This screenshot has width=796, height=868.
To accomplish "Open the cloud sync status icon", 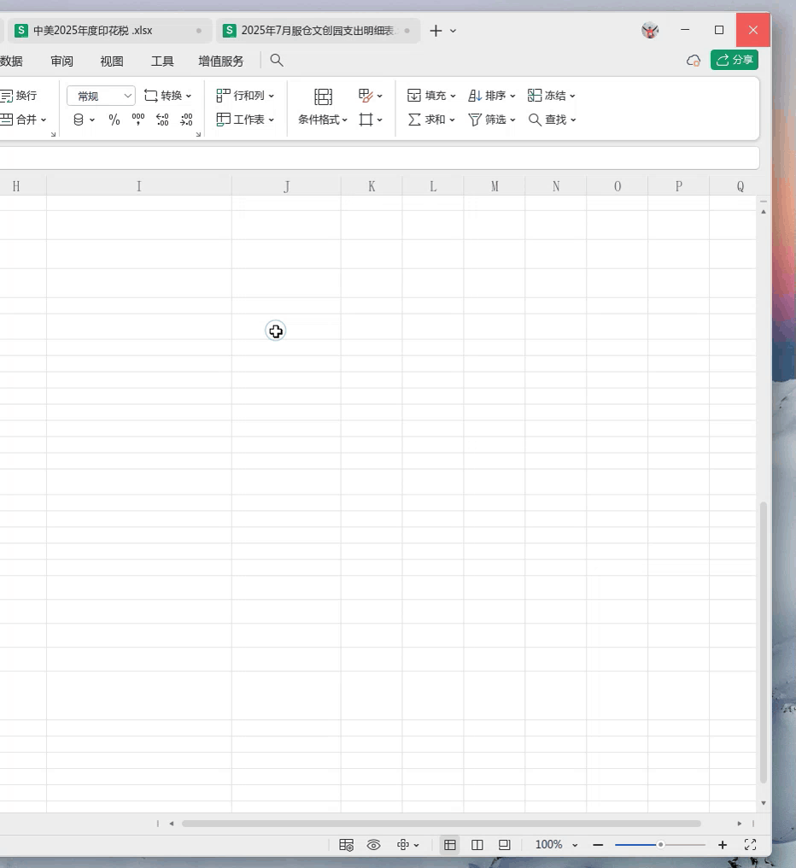I will pos(693,61).
